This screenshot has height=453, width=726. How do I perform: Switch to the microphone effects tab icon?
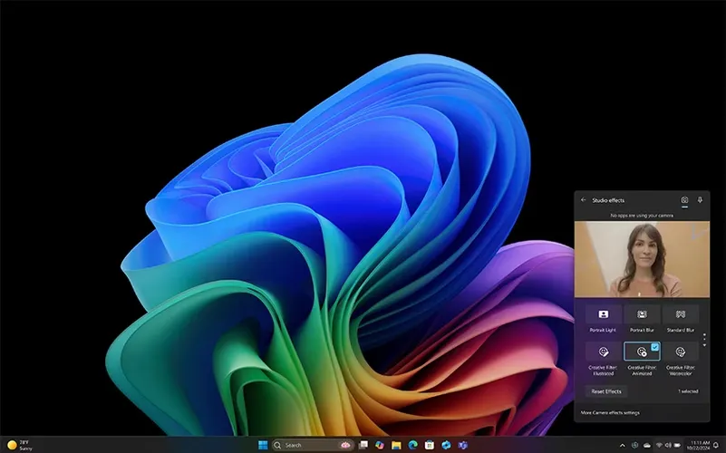pyautogui.click(x=700, y=200)
